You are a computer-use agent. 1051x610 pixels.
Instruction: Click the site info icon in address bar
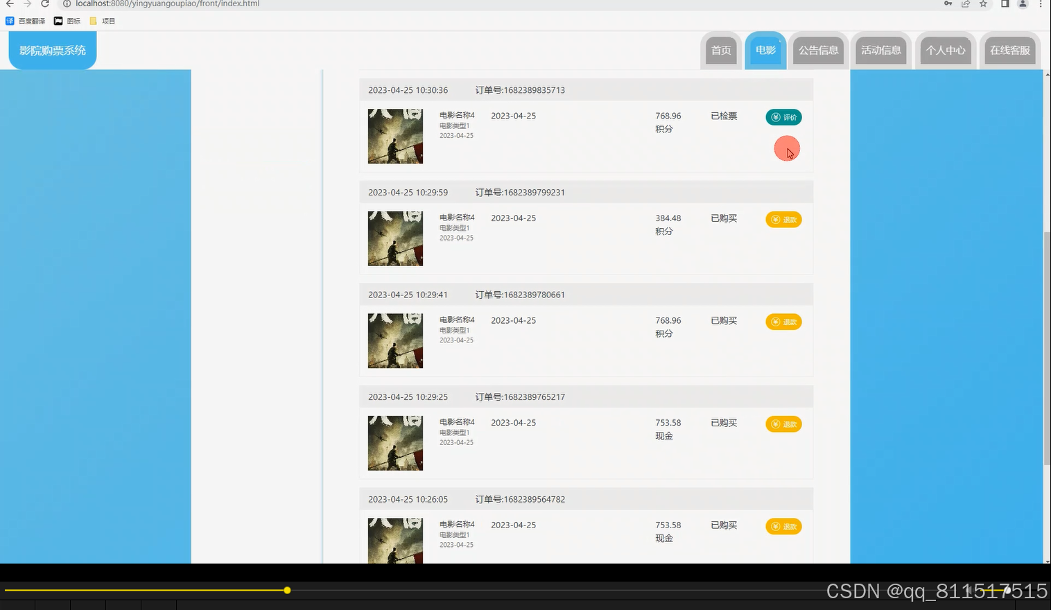click(67, 3)
